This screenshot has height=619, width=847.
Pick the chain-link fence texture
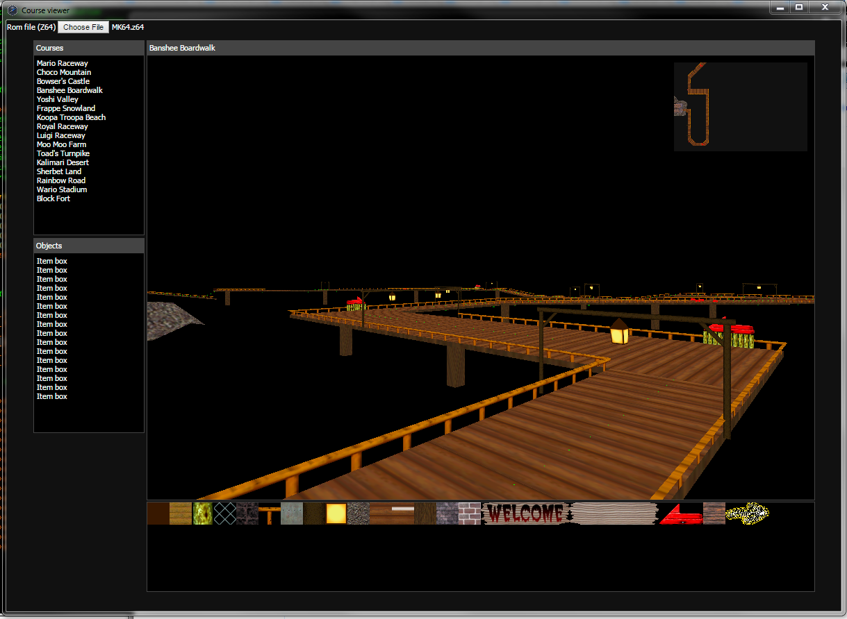(x=224, y=514)
